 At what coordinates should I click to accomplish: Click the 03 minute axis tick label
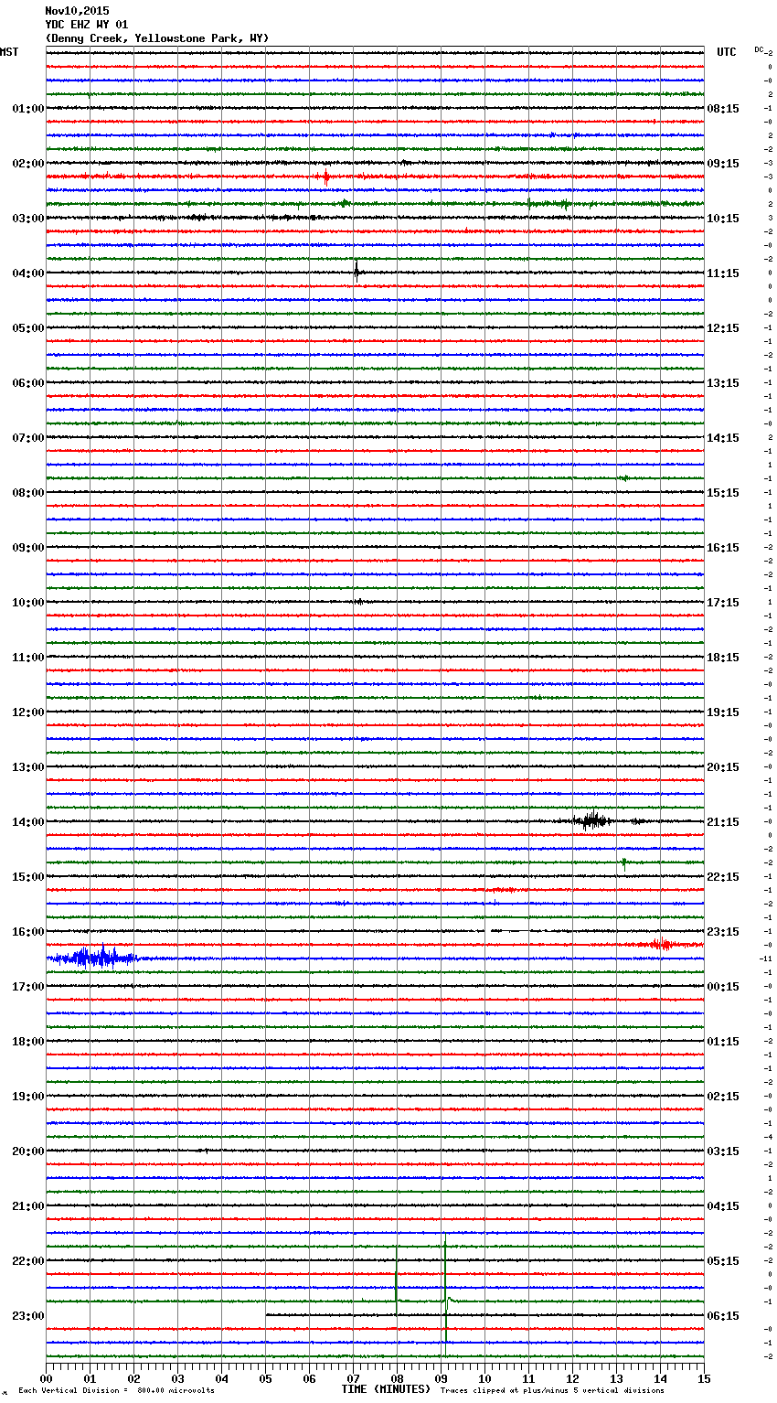point(177,1378)
